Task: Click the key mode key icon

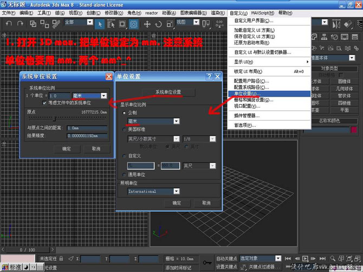Action: point(207,262)
